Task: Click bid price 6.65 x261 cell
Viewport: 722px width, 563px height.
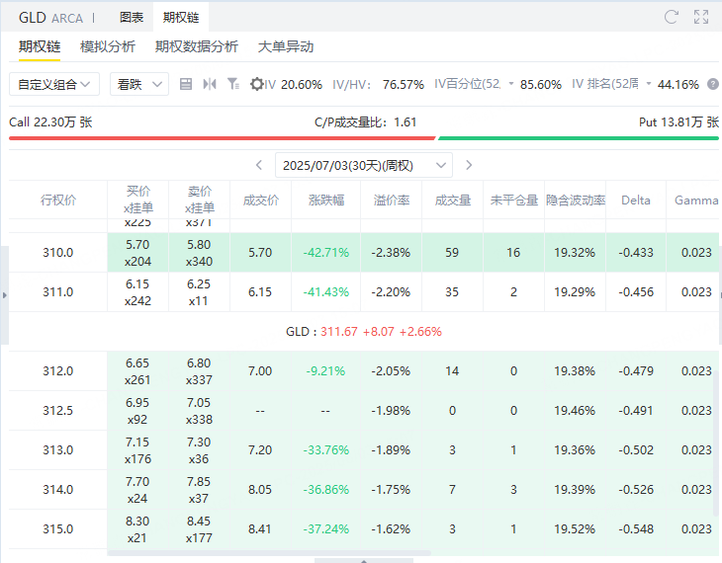Action: (138, 371)
